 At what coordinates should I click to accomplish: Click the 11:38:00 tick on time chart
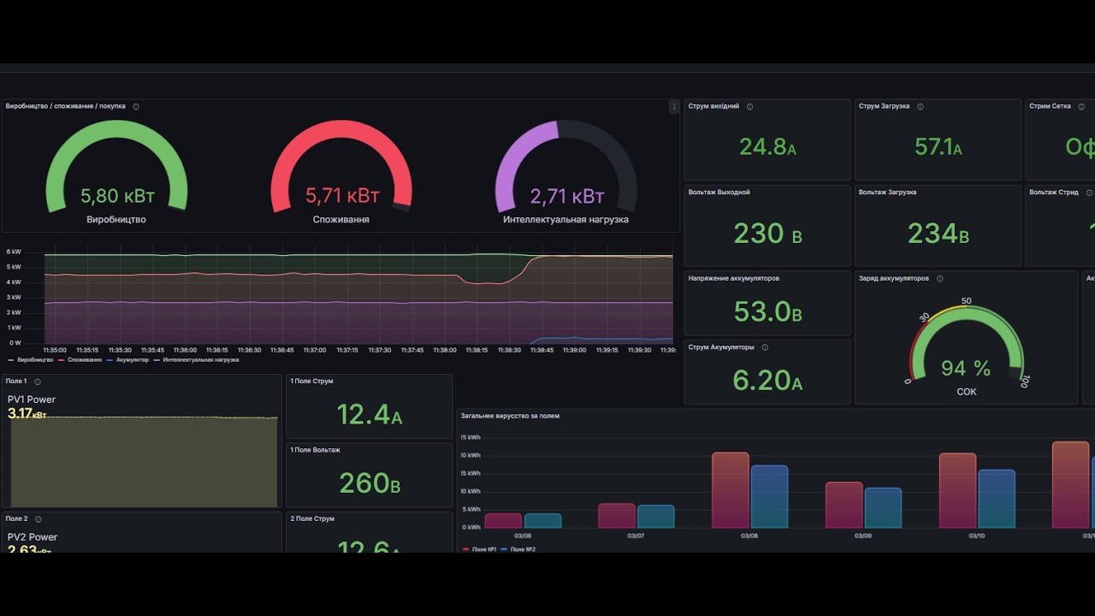tap(445, 350)
